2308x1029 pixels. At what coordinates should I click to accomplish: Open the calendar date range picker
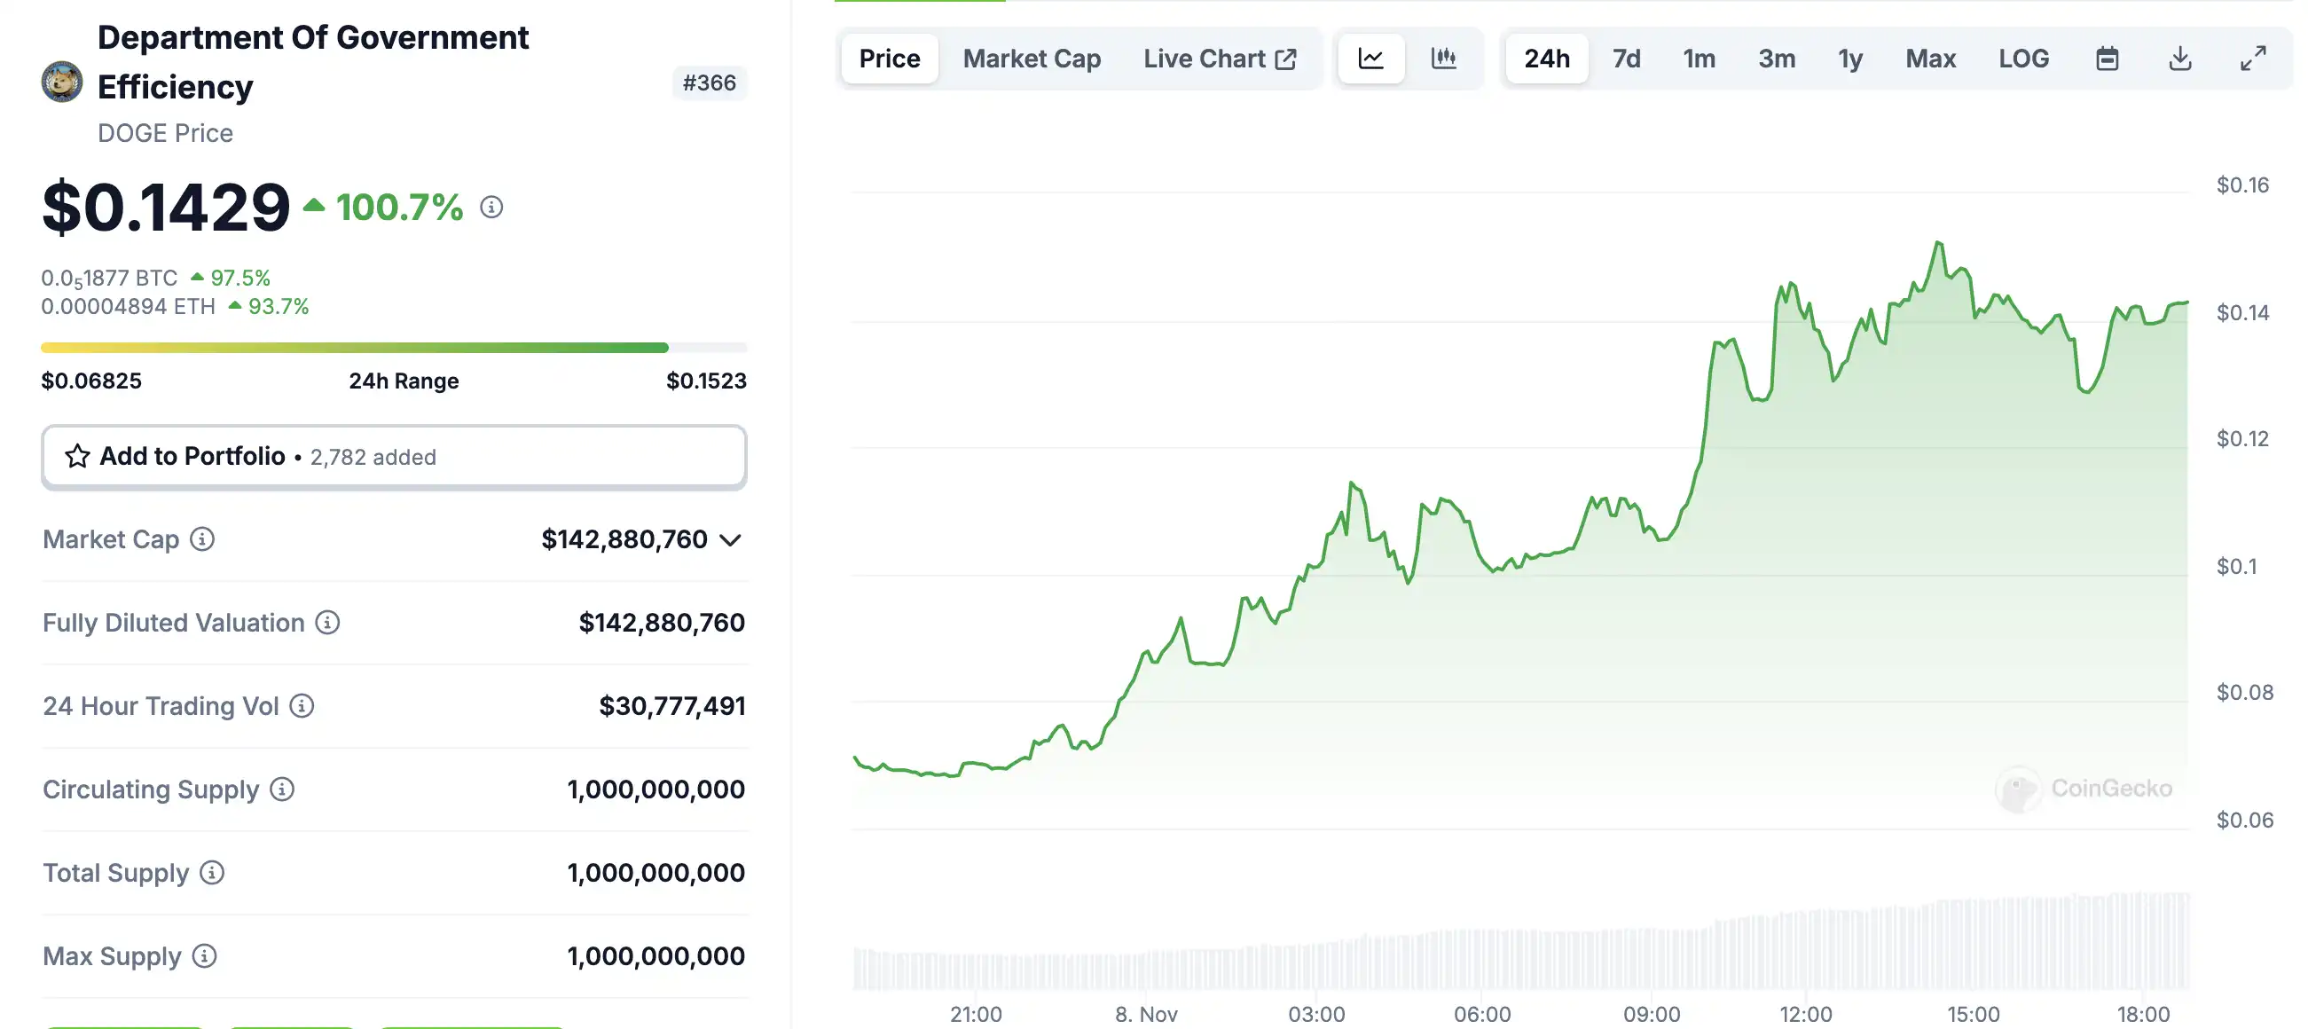2107,59
